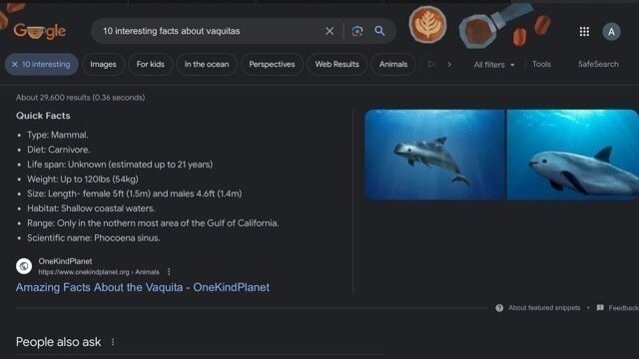639x359 pixels.
Task: Clear the search query with the X icon
Action: pos(329,31)
